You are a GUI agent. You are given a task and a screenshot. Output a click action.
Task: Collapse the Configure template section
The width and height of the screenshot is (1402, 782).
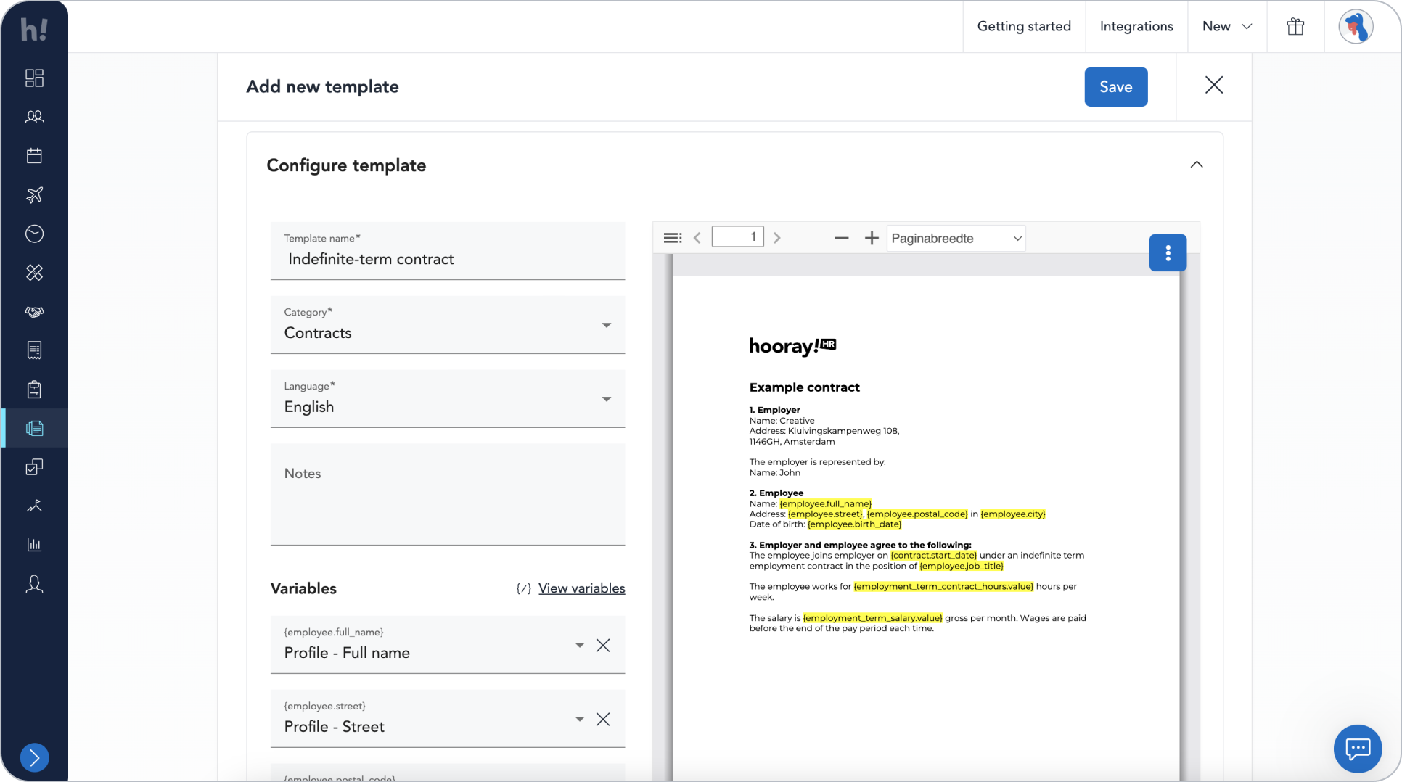tap(1197, 165)
